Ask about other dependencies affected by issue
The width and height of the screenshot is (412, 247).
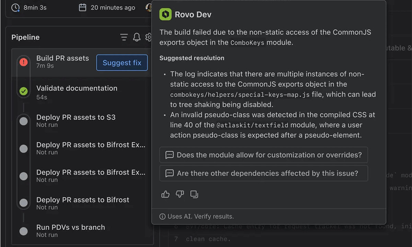coord(263,174)
